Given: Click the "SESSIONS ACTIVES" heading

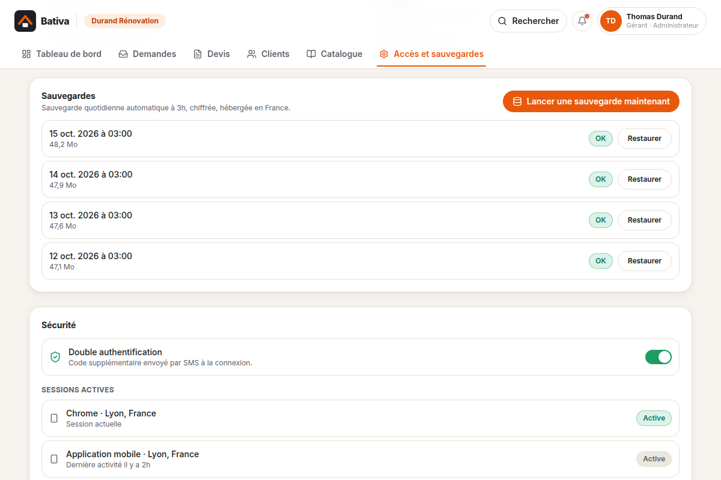Looking at the screenshot, I should (x=78, y=390).
